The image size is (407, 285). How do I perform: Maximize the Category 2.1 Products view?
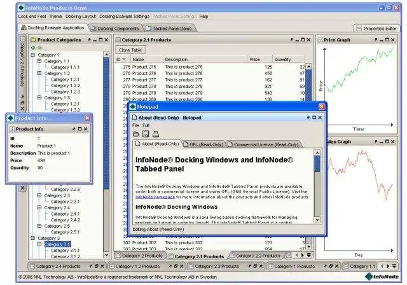point(303,39)
